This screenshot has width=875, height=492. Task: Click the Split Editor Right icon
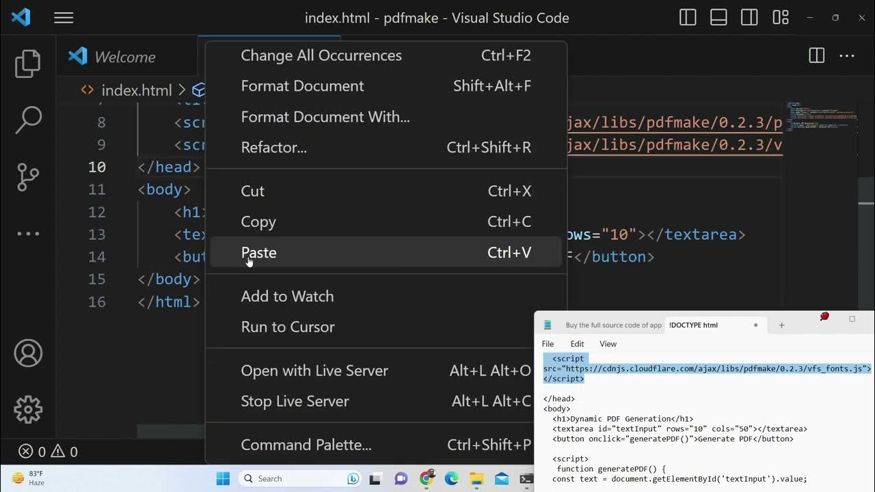tap(816, 56)
